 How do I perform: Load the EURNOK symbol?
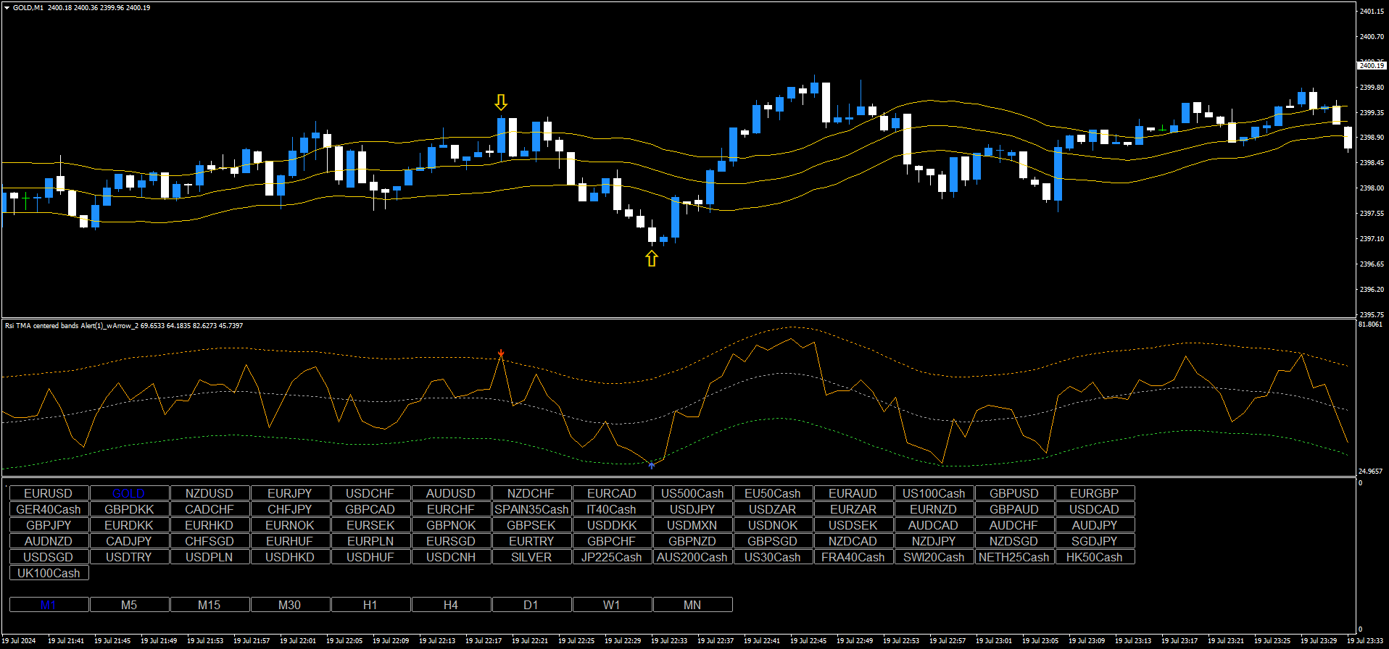click(x=290, y=525)
